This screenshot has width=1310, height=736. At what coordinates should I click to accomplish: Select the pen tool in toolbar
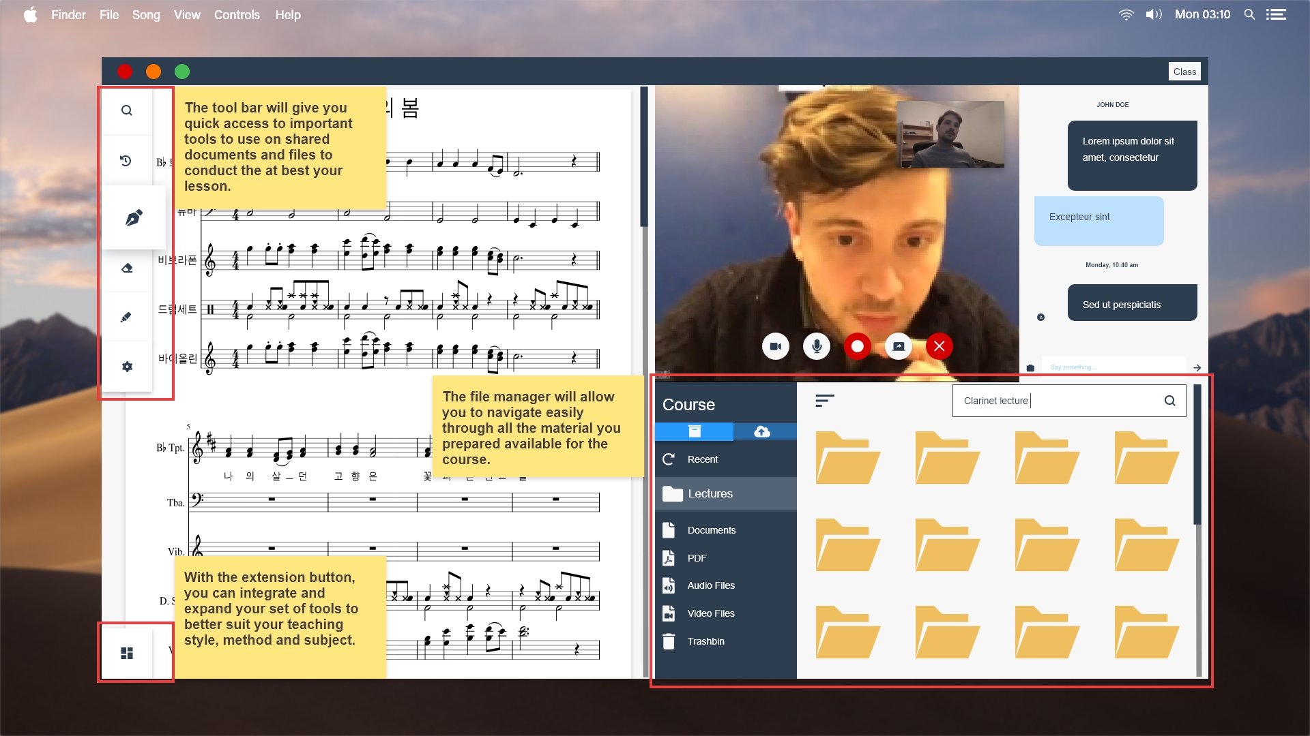tap(134, 218)
